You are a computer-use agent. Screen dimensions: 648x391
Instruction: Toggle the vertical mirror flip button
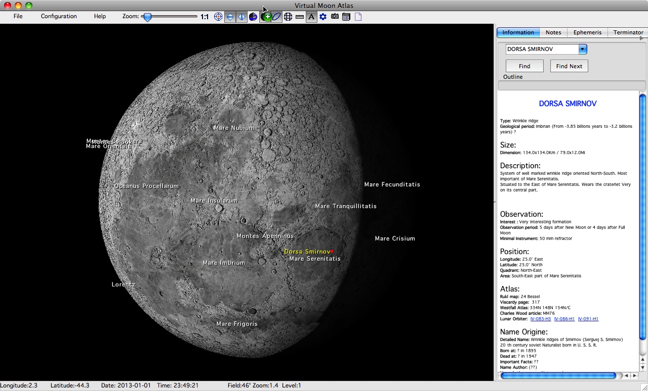tap(230, 17)
